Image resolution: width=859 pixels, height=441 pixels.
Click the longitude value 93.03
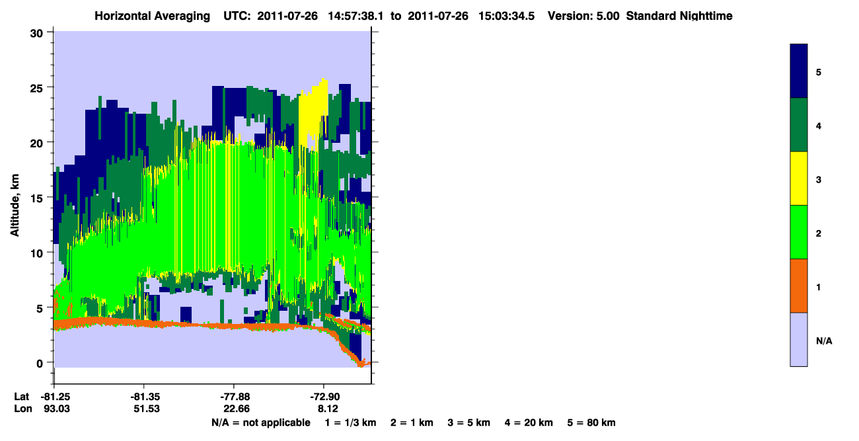[57, 409]
